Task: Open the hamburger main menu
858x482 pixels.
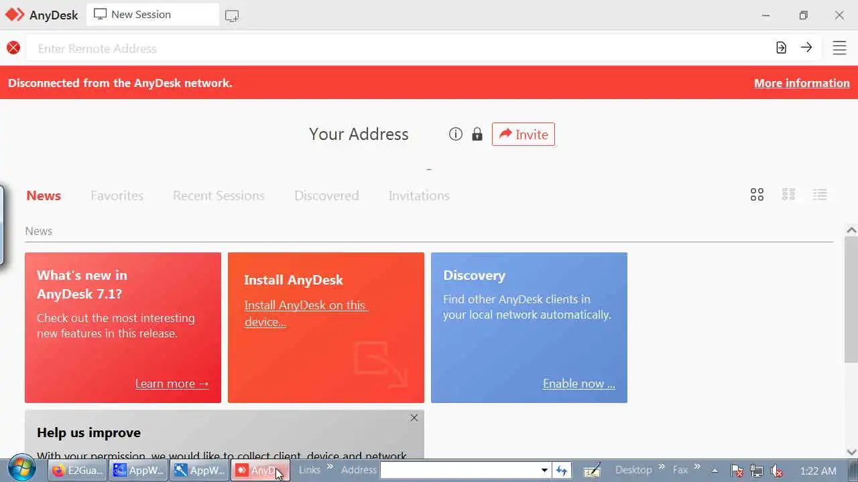Action: pyautogui.click(x=839, y=48)
